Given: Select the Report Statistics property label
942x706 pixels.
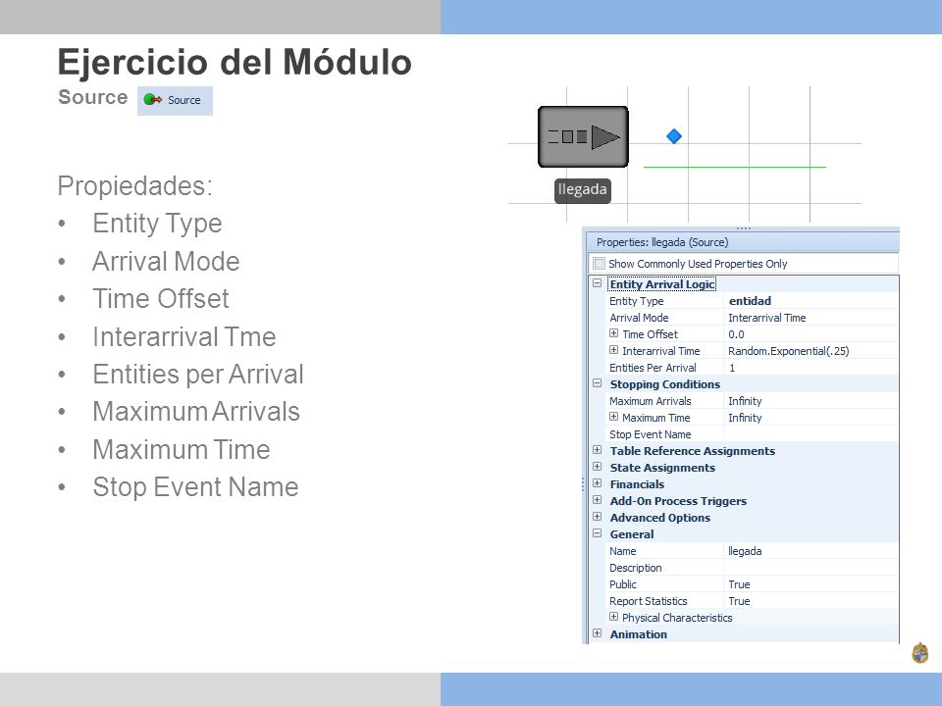Looking at the screenshot, I should coord(649,601).
